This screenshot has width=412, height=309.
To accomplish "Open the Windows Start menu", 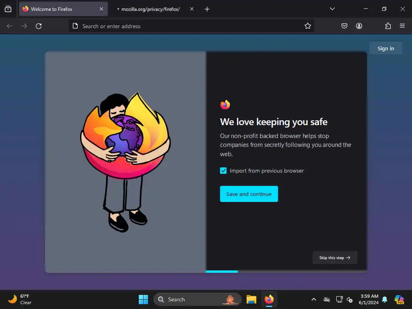I will click(144, 299).
